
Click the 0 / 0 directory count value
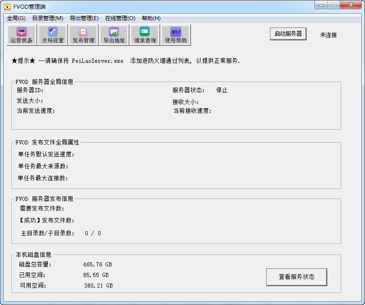pos(93,233)
